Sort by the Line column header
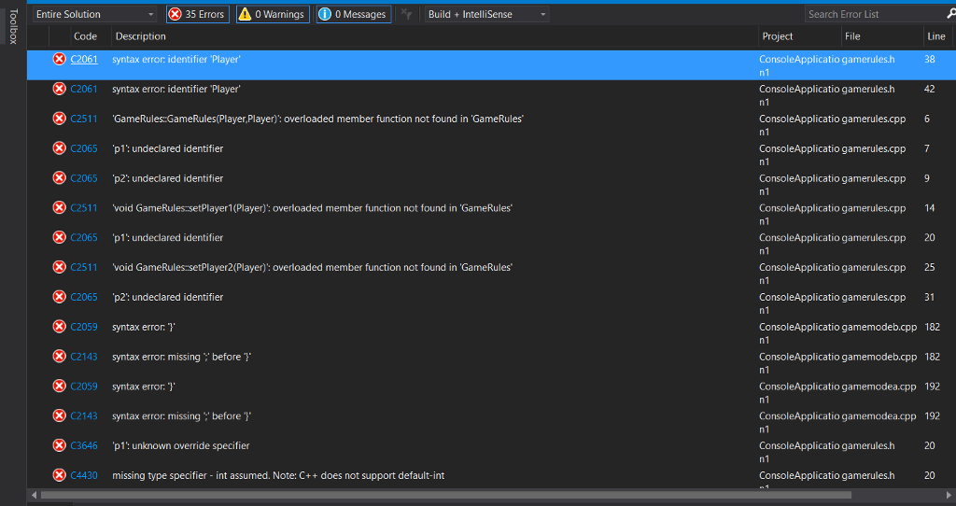The width and height of the screenshot is (956, 506). 935,36
